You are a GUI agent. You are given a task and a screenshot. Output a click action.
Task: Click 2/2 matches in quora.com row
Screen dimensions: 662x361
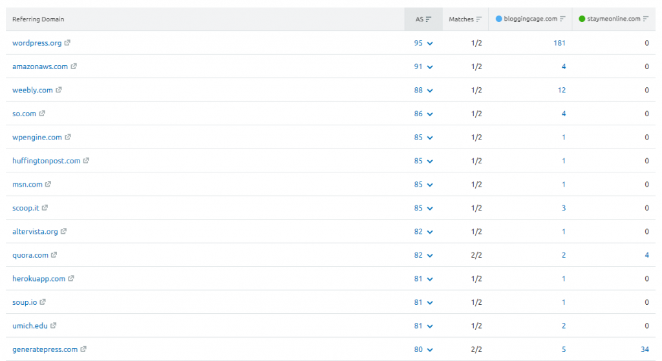pos(476,255)
